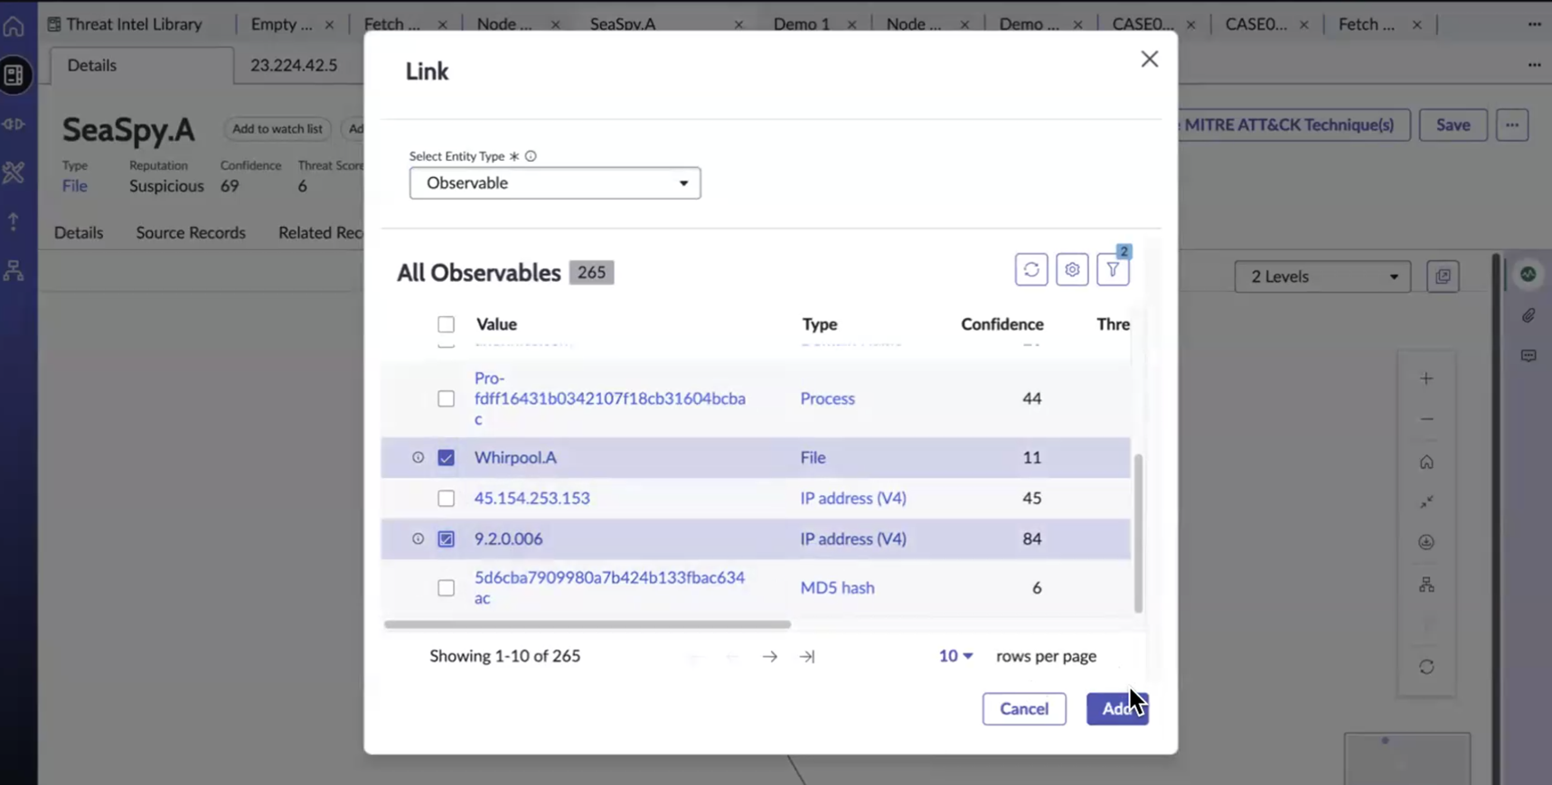Reset the graph view with the home icon
Screen dimensions: 1552x785
coord(1426,463)
